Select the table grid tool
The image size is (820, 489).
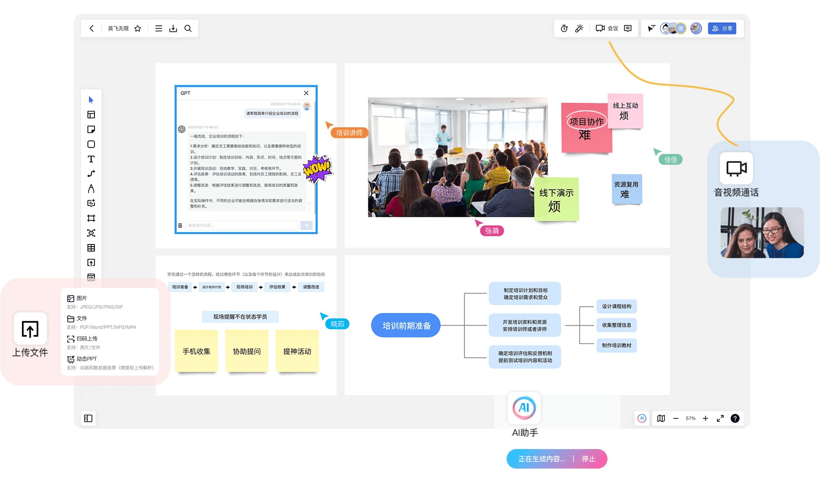tap(91, 248)
